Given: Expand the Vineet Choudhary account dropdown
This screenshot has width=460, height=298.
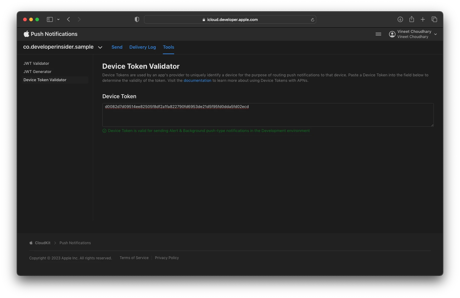Looking at the screenshot, I should 435,34.
